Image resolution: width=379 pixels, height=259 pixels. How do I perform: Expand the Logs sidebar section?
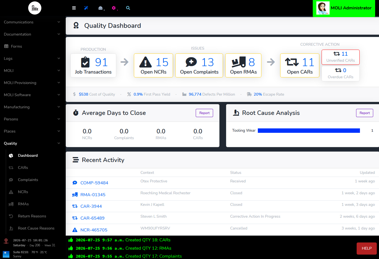pyautogui.click(x=33, y=58)
